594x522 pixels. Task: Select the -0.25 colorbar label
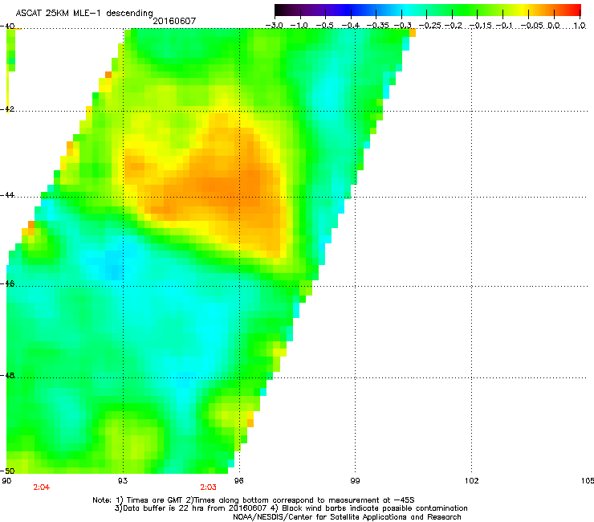tap(430, 26)
